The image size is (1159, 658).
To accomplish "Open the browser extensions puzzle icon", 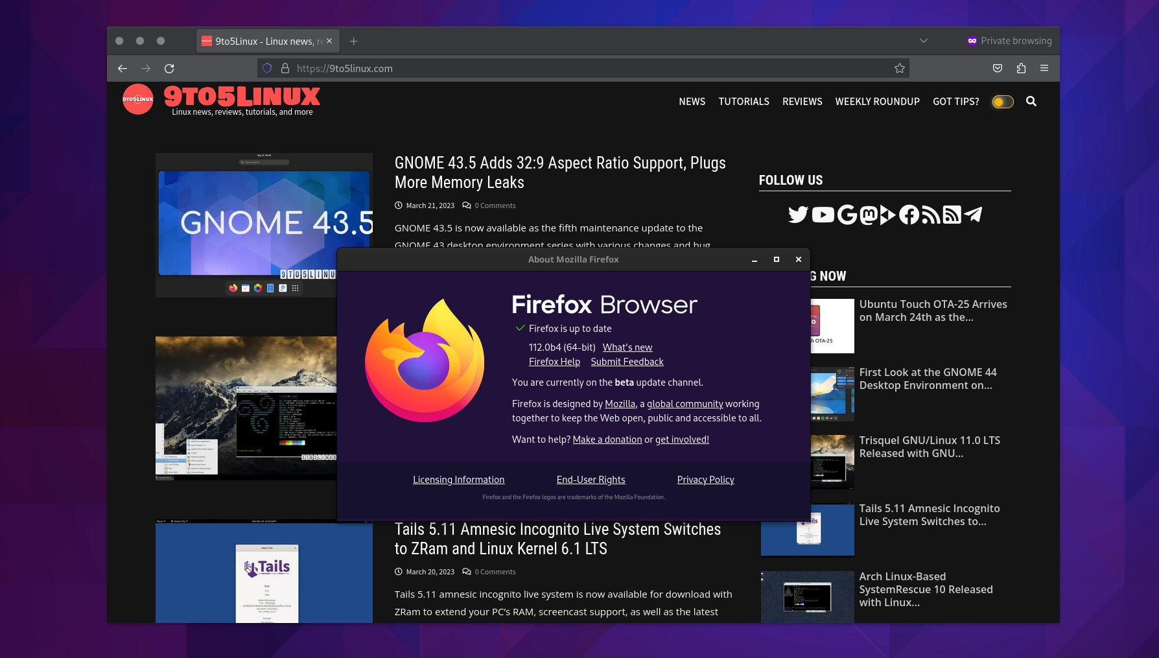I will pos(1022,68).
